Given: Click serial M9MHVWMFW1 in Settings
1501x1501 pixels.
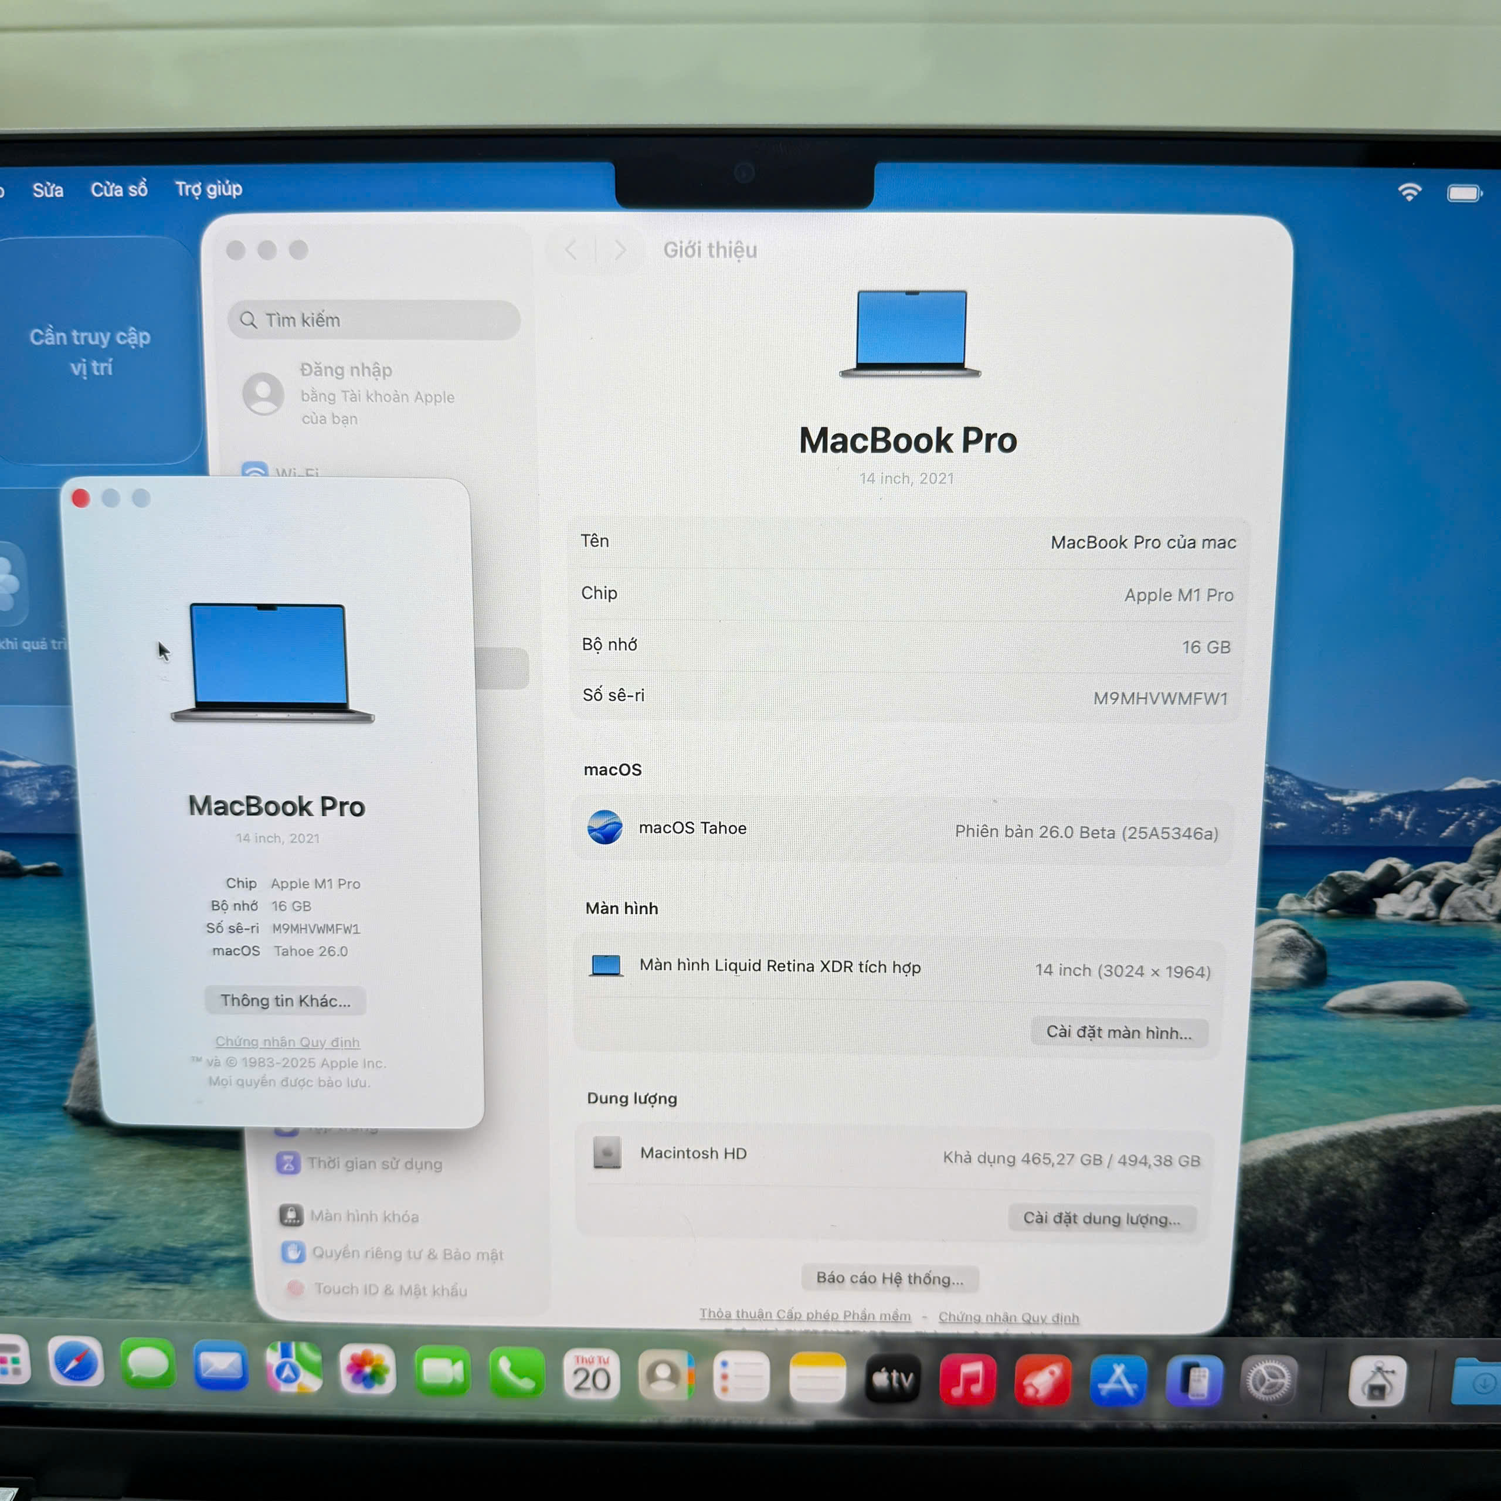Looking at the screenshot, I should [x=1161, y=698].
